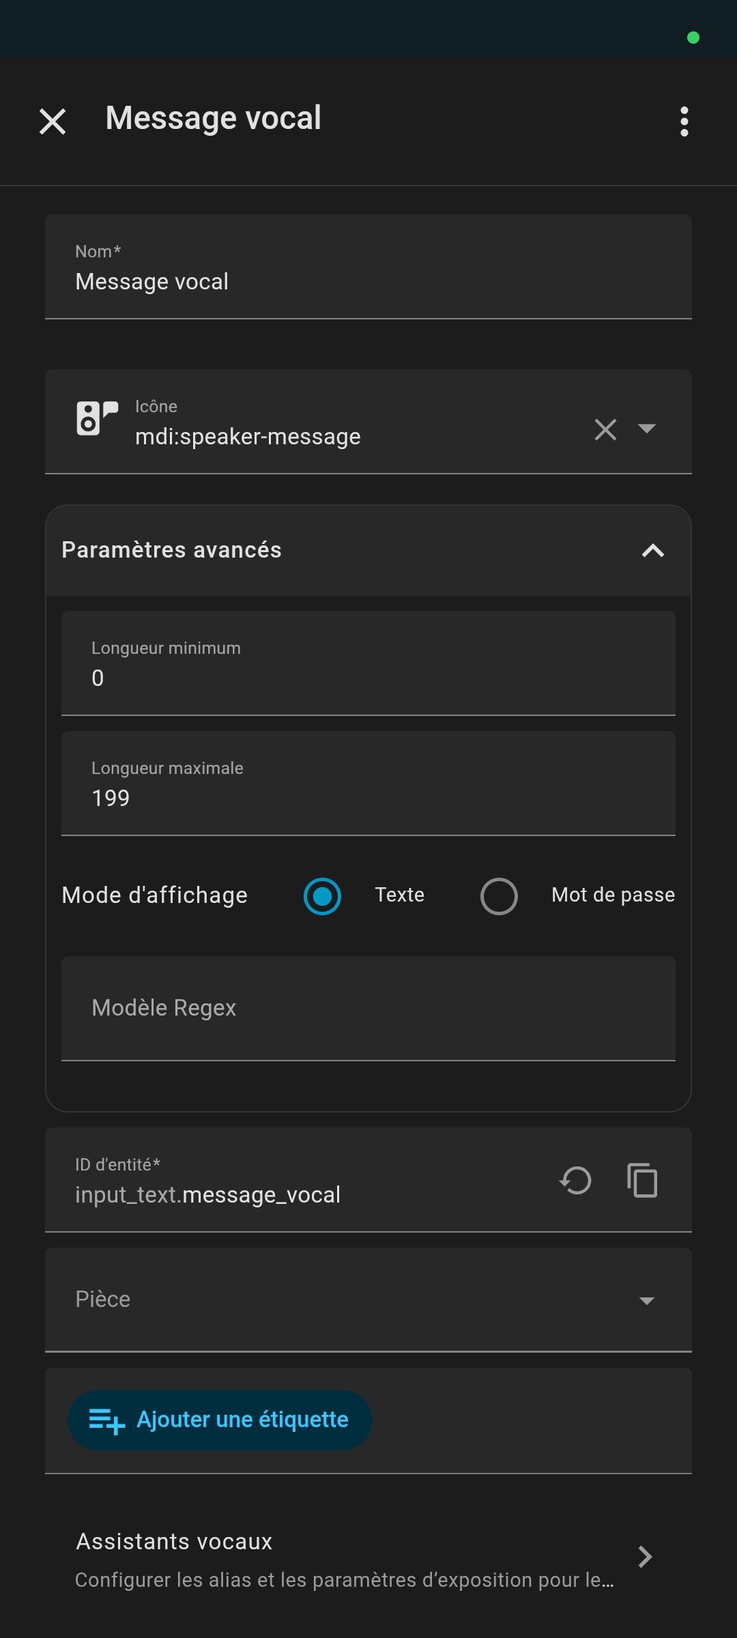Open the Pièce dropdown
Image resolution: width=737 pixels, height=1638 pixels.
pos(369,1299)
